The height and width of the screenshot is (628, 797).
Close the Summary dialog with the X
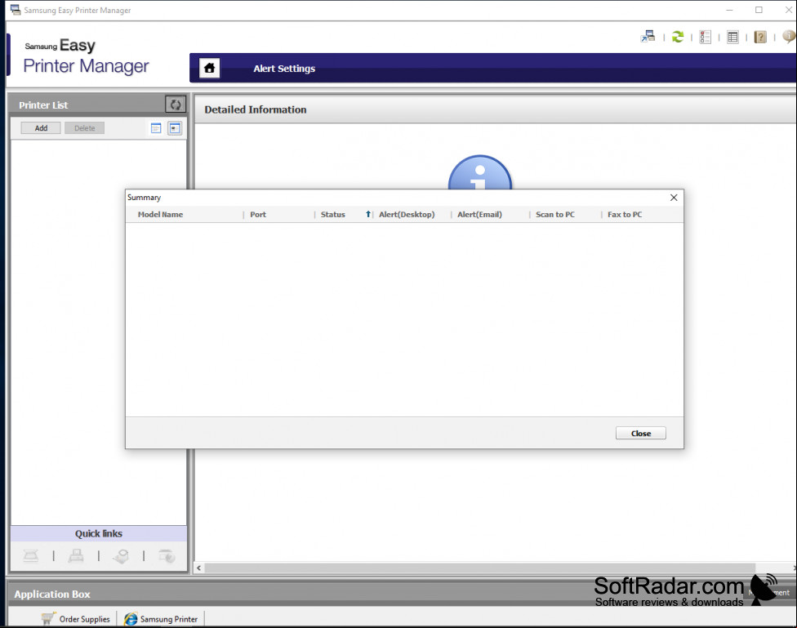674,198
